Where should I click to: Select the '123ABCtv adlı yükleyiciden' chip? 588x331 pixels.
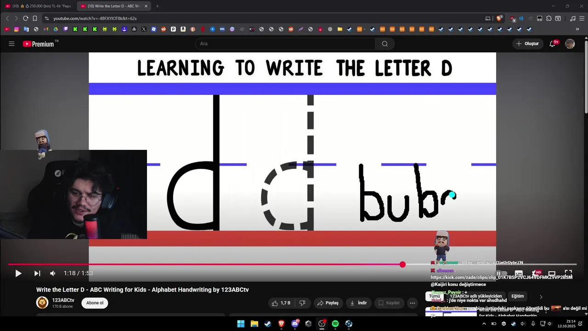(x=475, y=296)
